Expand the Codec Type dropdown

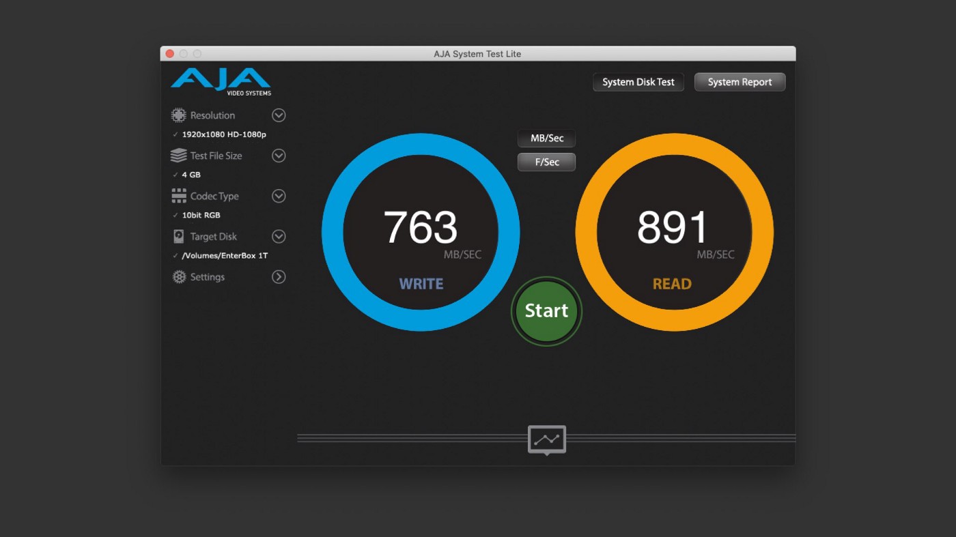[279, 196]
